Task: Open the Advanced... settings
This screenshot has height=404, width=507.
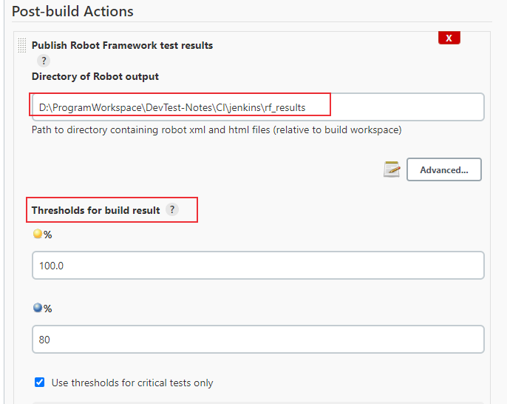Action: [444, 169]
